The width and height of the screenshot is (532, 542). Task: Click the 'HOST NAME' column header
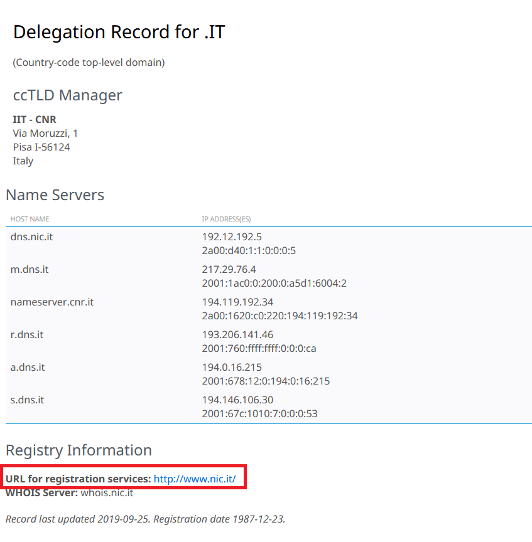(30, 219)
